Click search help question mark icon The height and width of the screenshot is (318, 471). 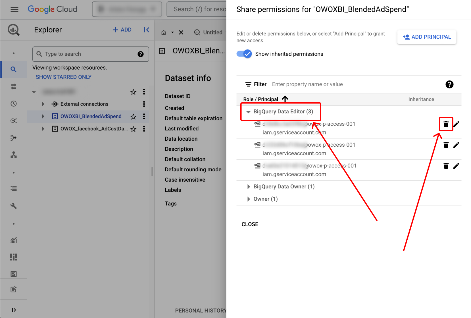pyautogui.click(x=141, y=54)
